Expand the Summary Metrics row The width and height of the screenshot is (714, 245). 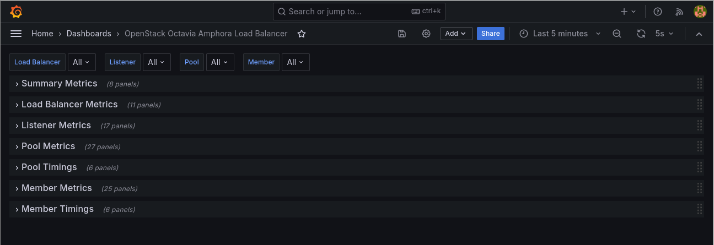tap(59, 84)
